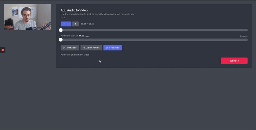Click the restart playback arrow button

point(75,24)
